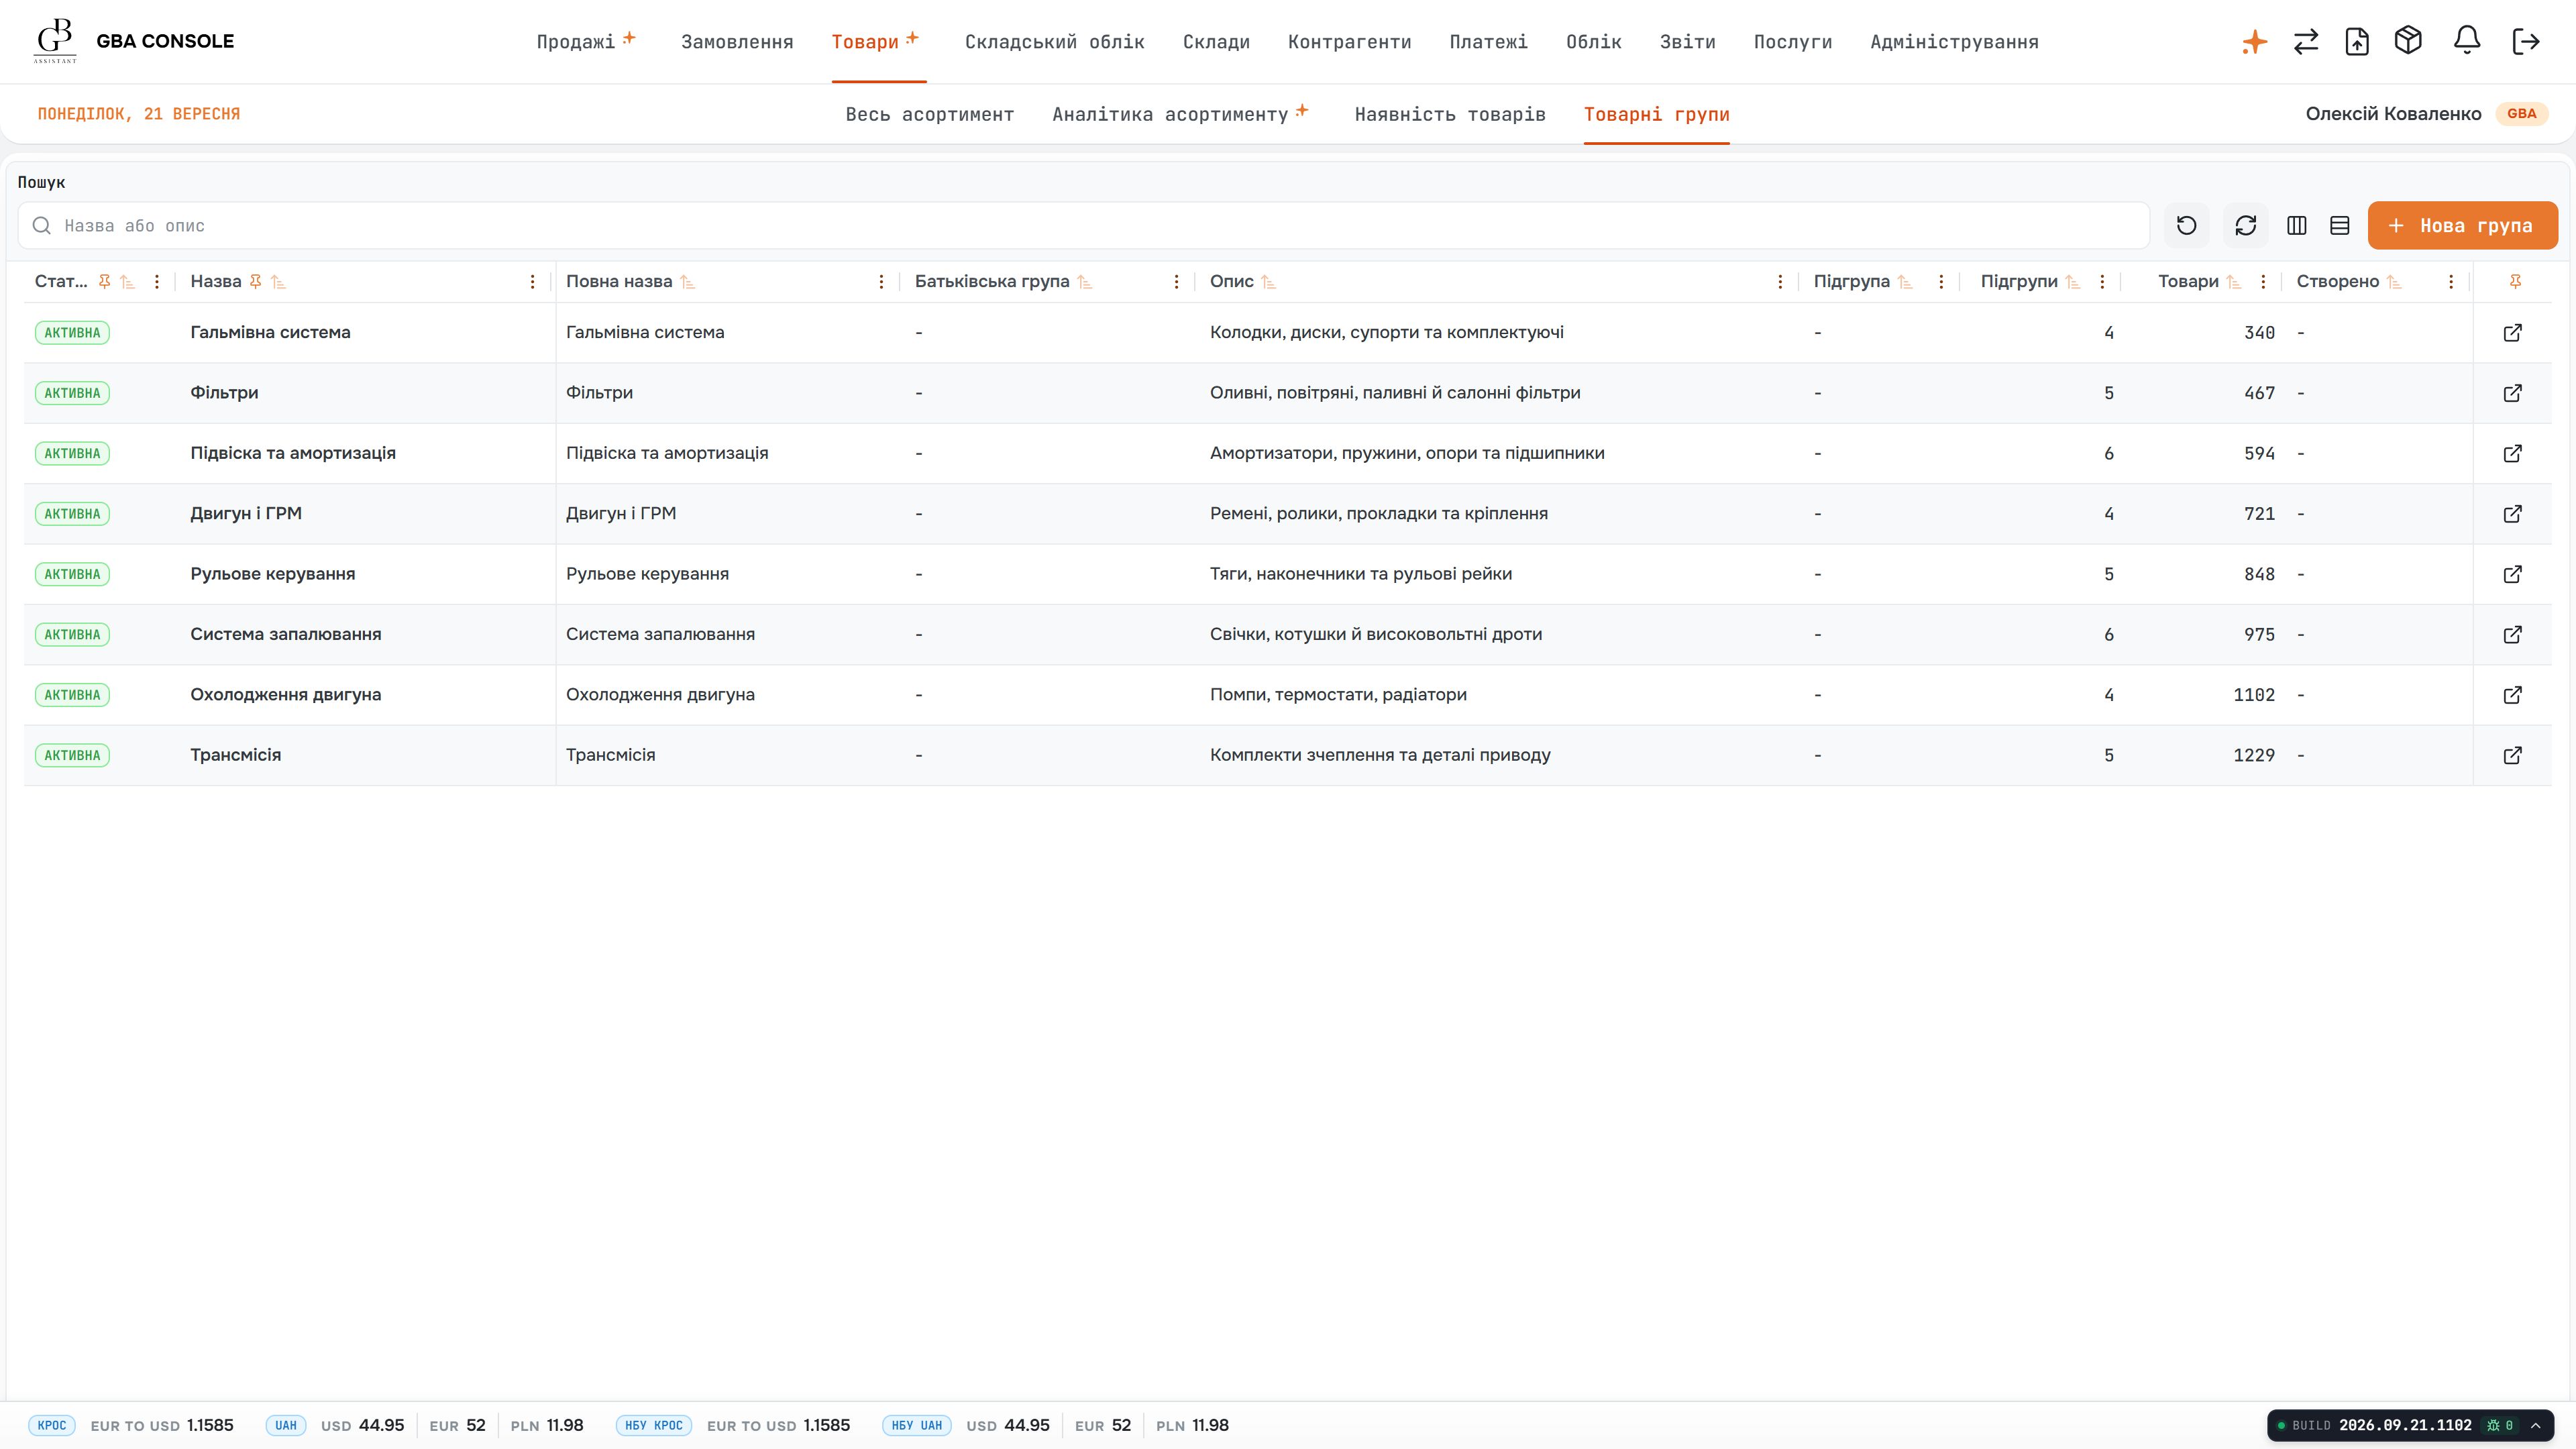Open column menu for Створено
Screen dimensions: 2576x1449
point(2451,282)
